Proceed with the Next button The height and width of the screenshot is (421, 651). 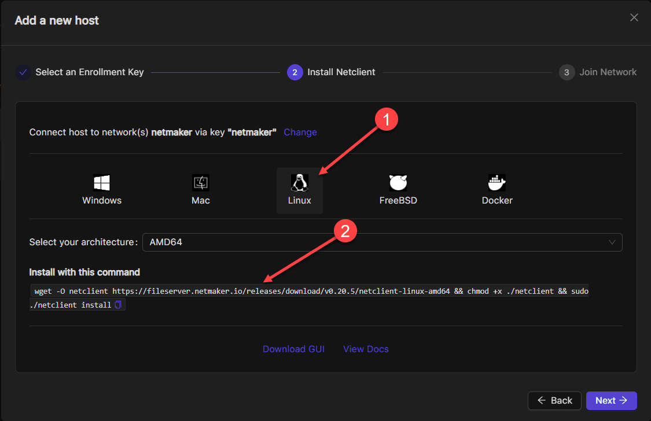click(611, 401)
